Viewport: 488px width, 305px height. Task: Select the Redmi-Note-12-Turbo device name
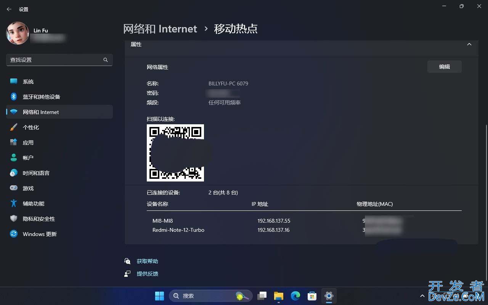click(178, 230)
